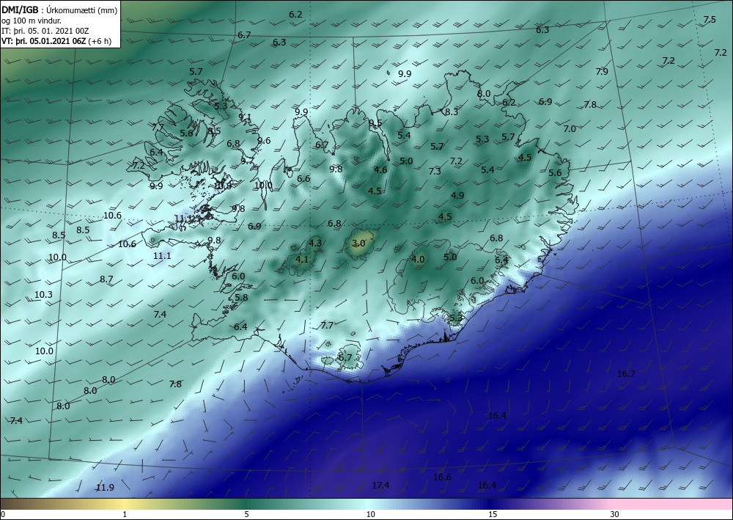
Task: Click the '10' label on the colour scale
Action: (370, 515)
